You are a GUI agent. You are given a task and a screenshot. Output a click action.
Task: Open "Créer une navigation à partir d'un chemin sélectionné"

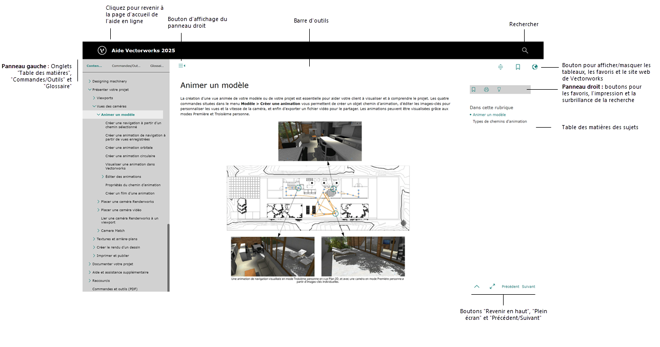click(x=133, y=125)
